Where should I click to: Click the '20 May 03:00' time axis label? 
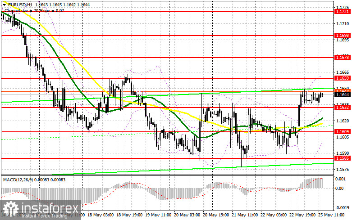(187, 215)
